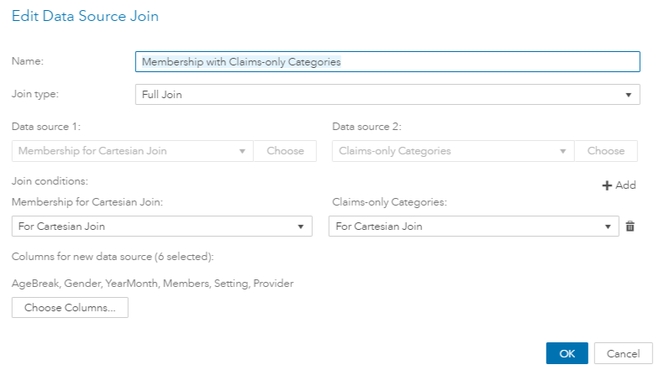Click arrow on Data source 2 combo box
659x370 pixels.
(562, 151)
